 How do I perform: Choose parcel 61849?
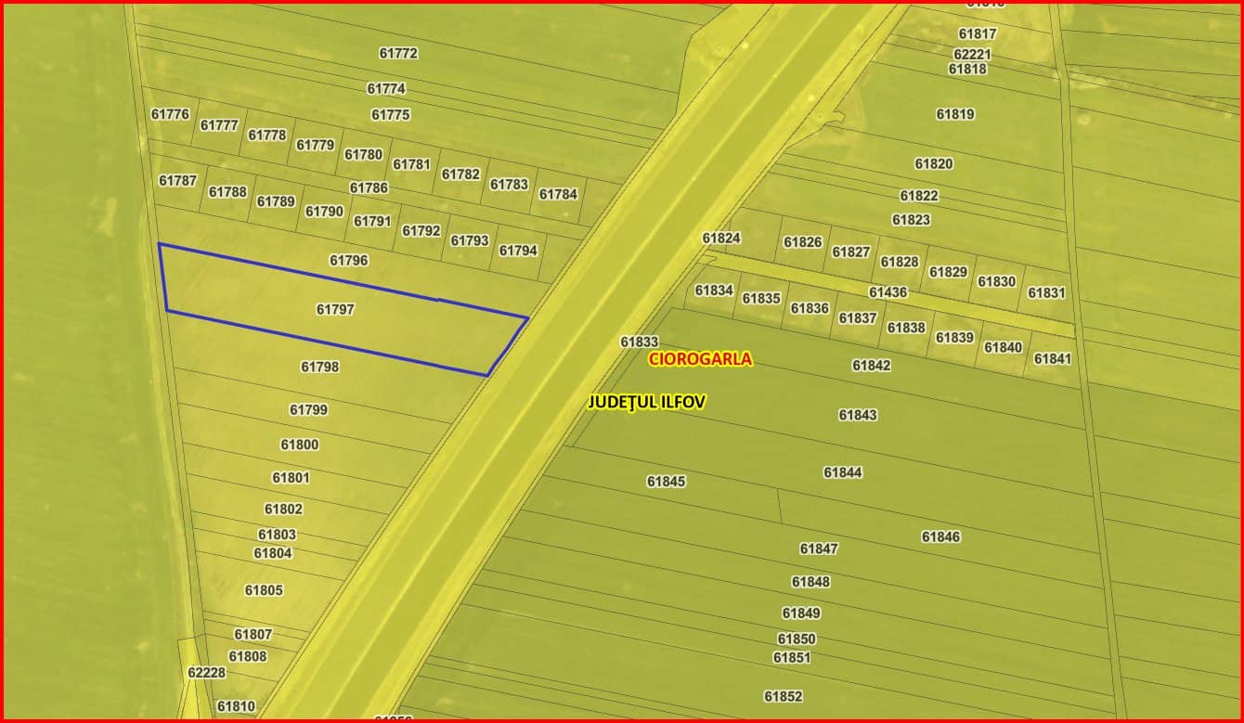point(801,613)
